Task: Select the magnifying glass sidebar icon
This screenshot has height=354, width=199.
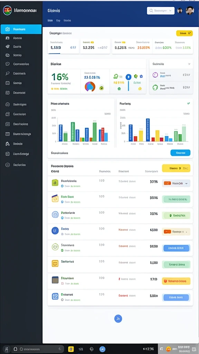Action: click(8, 73)
